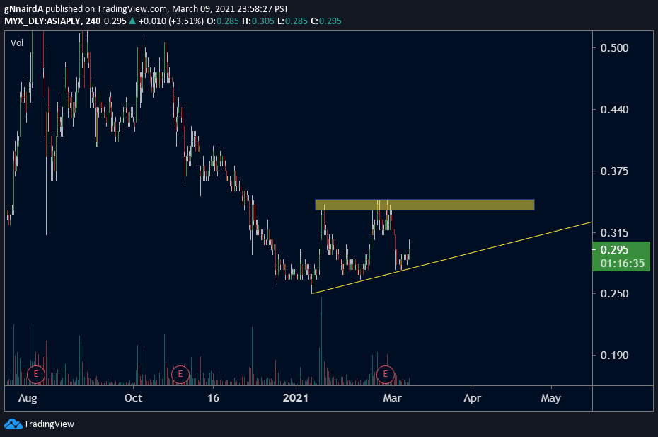
Task: Click the gNnairdA author name
Action: tap(23, 8)
